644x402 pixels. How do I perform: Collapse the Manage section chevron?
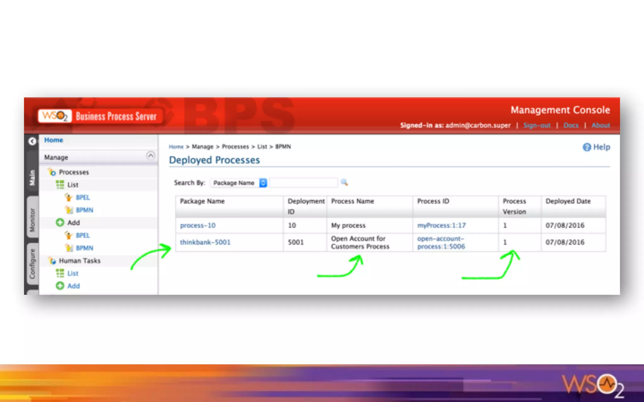[x=151, y=155]
